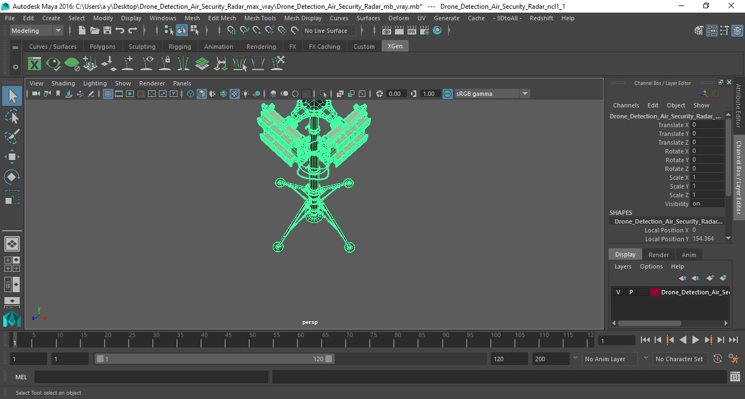Open the Redshift menu
This screenshot has width=745, height=399.
pos(541,18)
